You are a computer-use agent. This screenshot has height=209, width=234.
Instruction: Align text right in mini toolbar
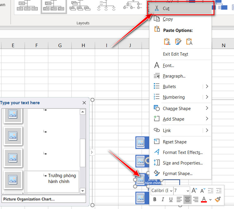click(196, 199)
